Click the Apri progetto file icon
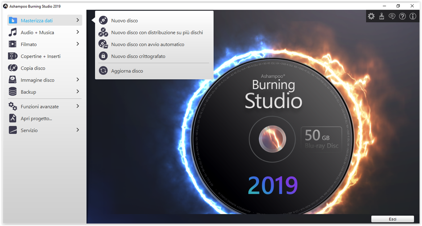422x226 pixels. click(13, 118)
